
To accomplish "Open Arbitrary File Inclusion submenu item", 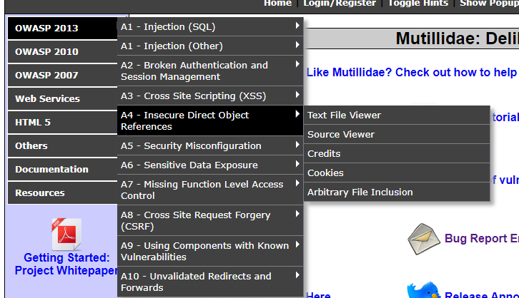I will (397, 192).
